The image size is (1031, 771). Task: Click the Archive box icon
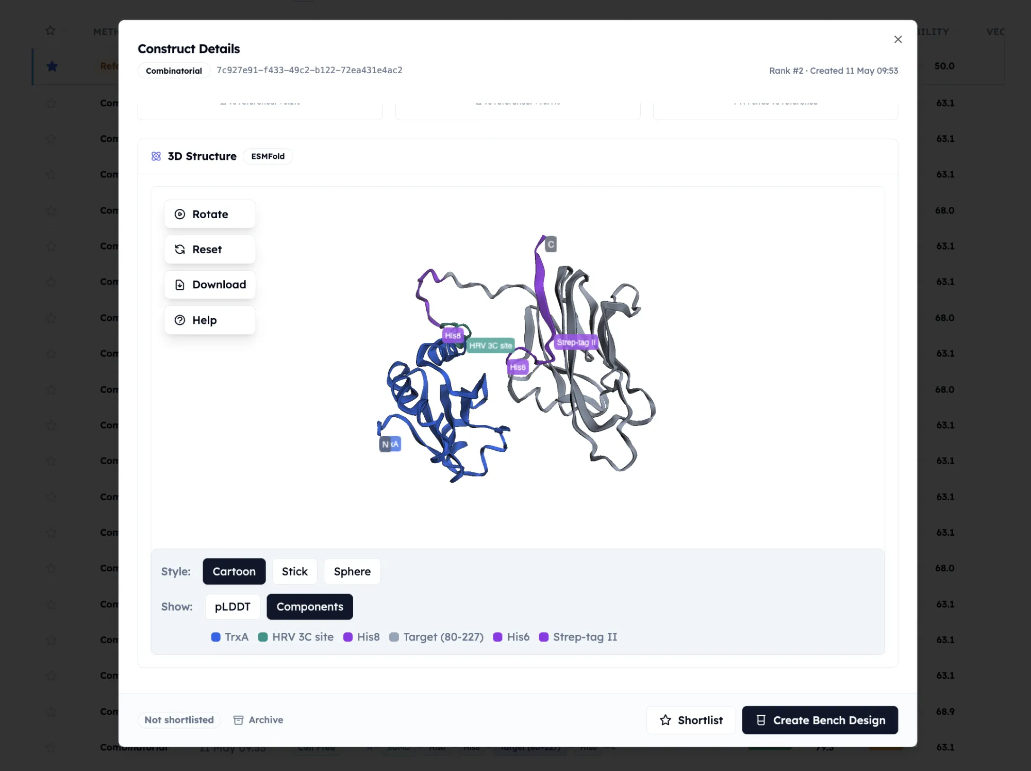[x=238, y=720]
